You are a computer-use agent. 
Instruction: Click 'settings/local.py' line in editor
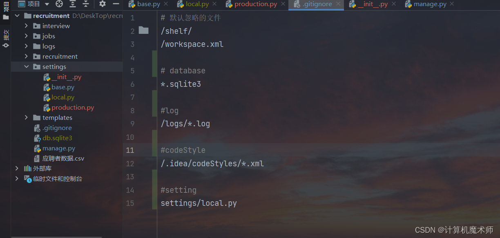(199, 203)
